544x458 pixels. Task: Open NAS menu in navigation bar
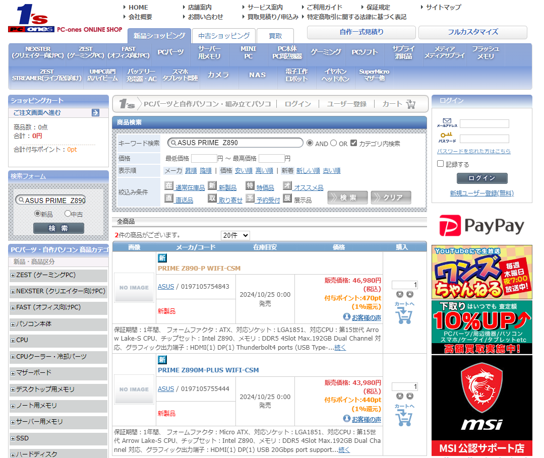[x=257, y=75]
